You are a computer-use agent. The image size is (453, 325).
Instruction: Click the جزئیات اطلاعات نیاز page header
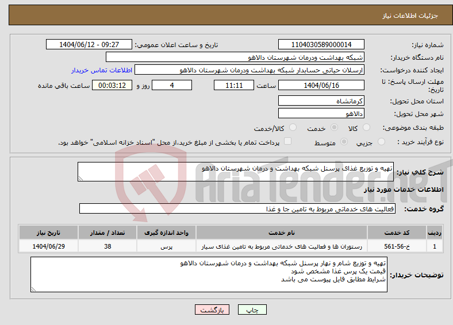pos(410,16)
